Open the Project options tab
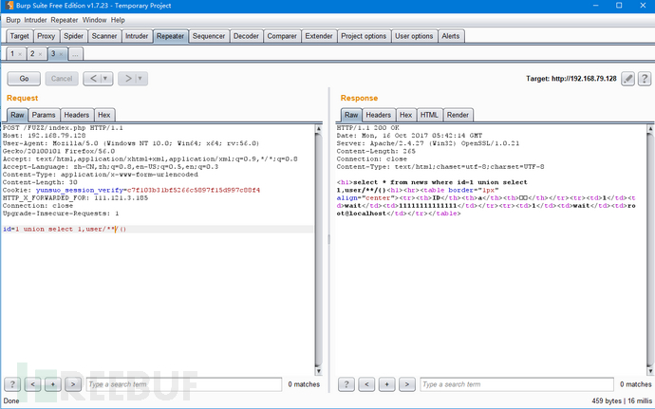 (x=364, y=36)
